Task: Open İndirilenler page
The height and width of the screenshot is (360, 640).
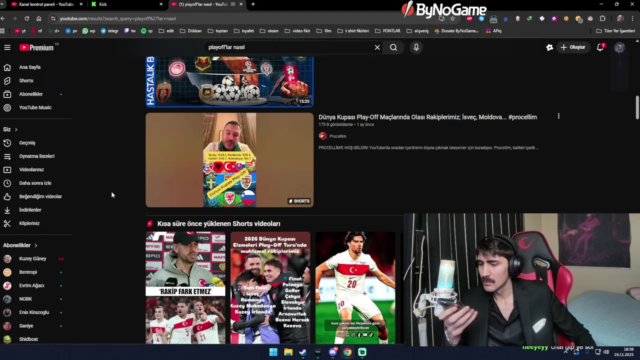Action: point(30,210)
